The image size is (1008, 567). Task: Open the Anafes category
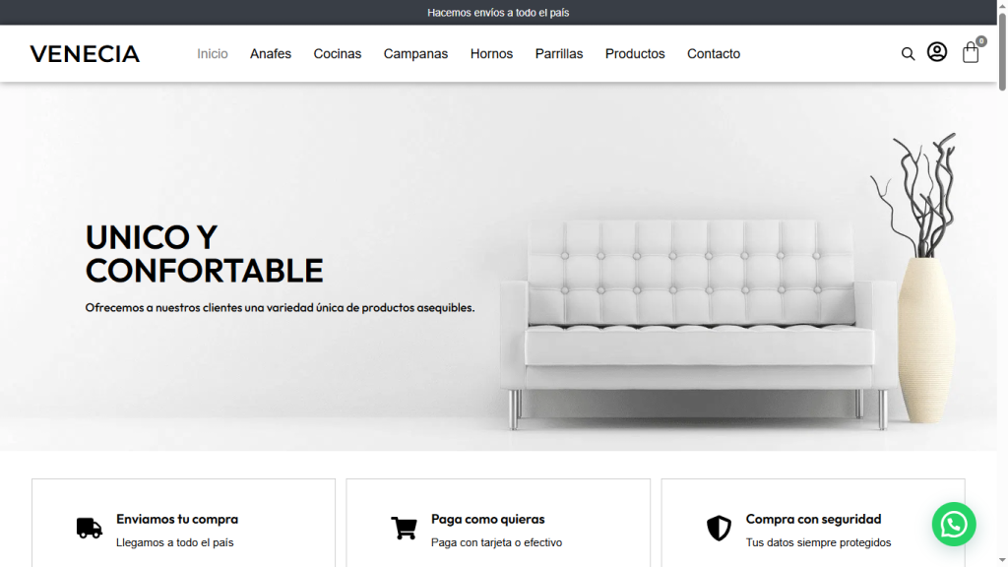tap(271, 54)
